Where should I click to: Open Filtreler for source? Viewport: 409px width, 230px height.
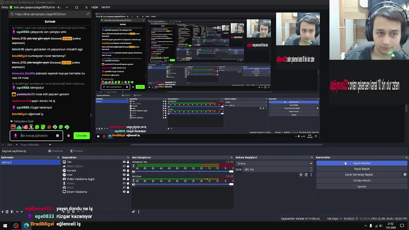77,151
